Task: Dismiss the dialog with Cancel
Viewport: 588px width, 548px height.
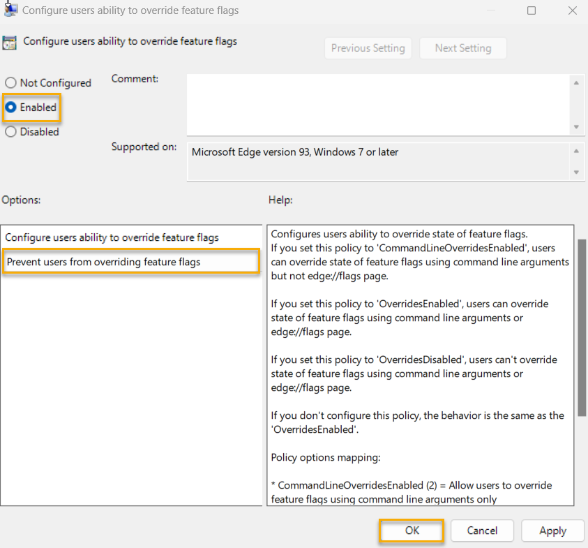Action: [482, 531]
